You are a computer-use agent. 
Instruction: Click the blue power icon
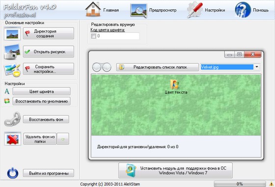click(x=13, y=173)
